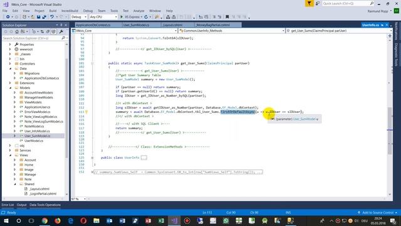Click Add to Source Control in status bar
401x226 pixels.
pyautogui.click(x=377, y=213)
